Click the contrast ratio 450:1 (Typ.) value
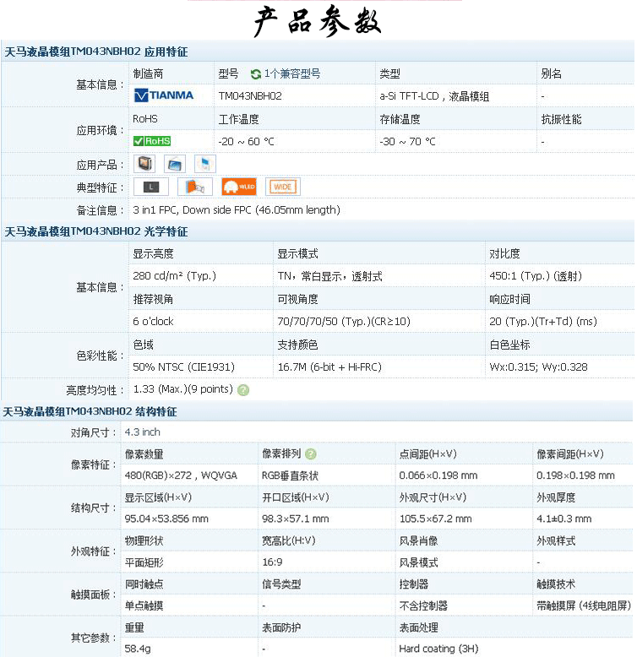 (x=536, y=276)
